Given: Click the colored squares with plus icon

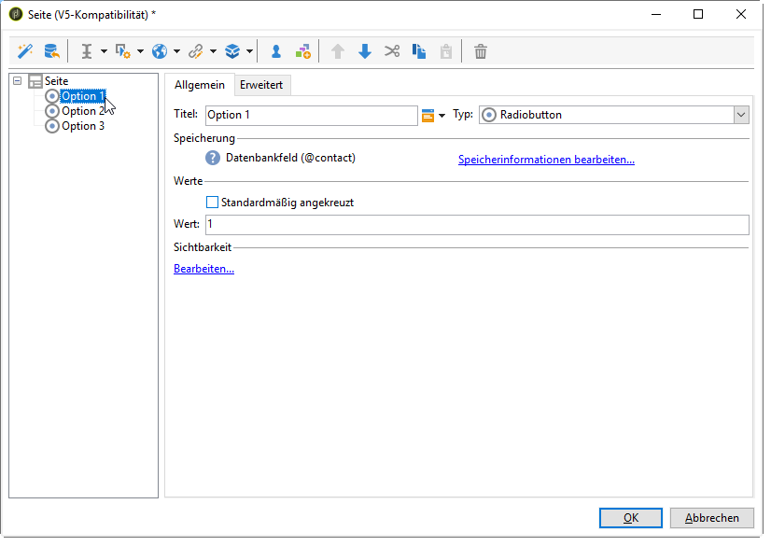Looking at the screenshot, I should (302, 51).
